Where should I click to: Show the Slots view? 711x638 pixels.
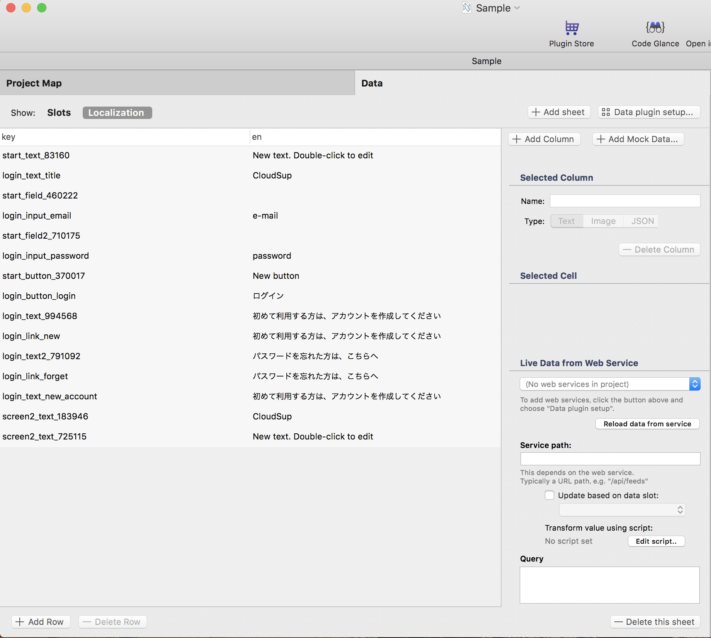(59, 113)
